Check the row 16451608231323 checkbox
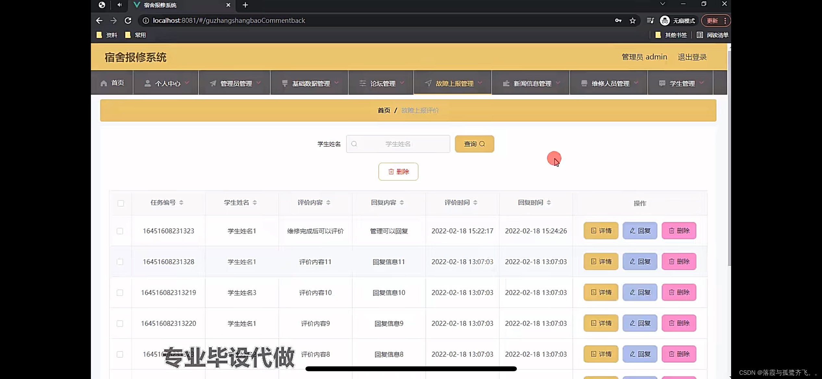Viewport: 822px width, 379px height. coord(120,231)
